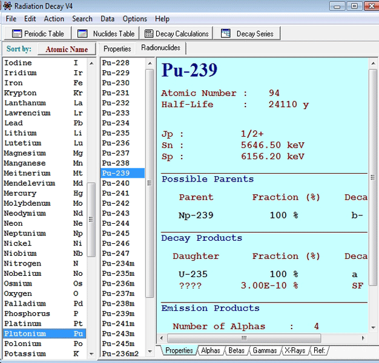
Task: Open the Alphas tab at bottom
Action: click(211, 350)
